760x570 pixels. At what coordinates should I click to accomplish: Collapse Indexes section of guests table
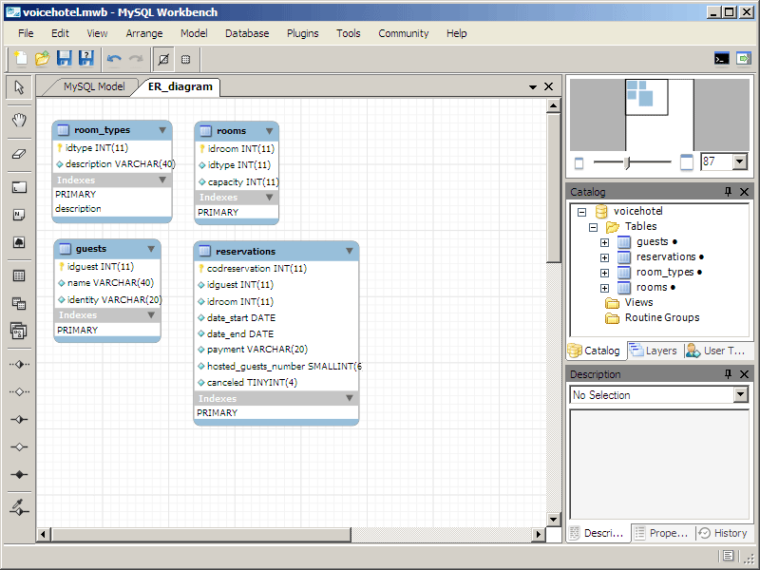click(151, 315)
